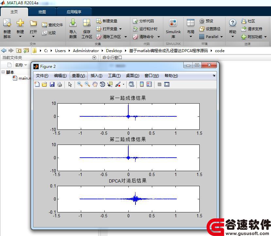This screenshot has height=236, width=271.
Task: Open 社区 community
Action: point(248,21)
